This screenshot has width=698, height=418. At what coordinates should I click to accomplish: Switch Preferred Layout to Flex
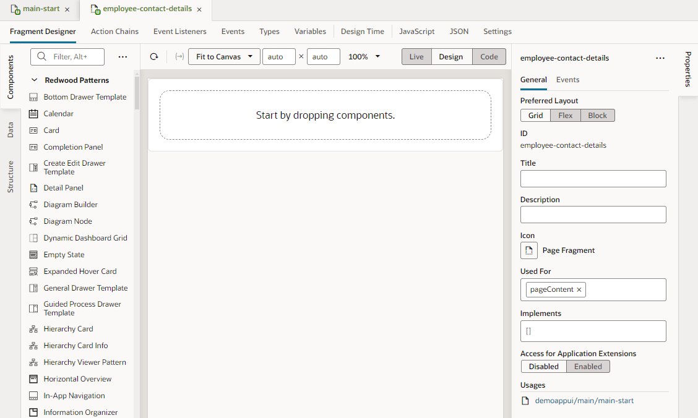click(x=565, y=115)
